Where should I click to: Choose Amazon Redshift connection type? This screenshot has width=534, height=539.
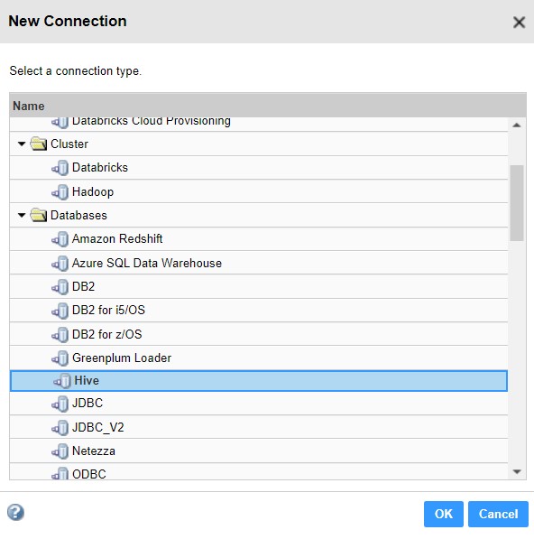click(117, 239)
